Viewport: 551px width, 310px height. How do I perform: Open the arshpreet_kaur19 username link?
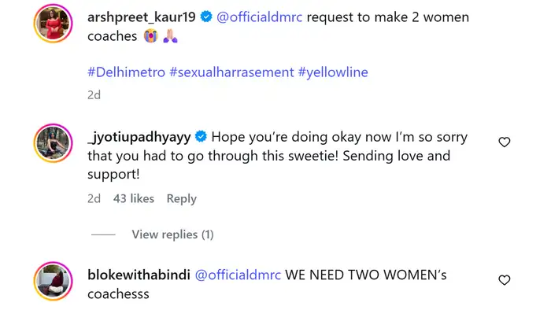pos(141,17)
